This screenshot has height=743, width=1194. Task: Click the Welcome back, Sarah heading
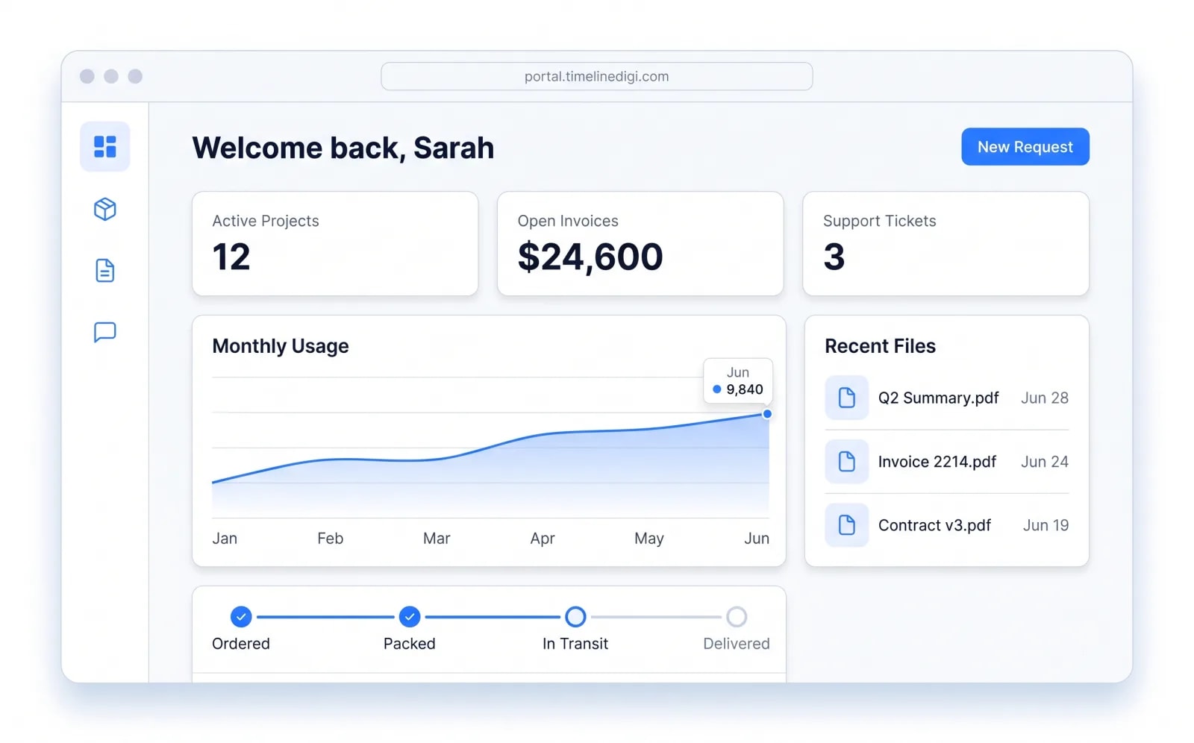(x=343, y=148)
